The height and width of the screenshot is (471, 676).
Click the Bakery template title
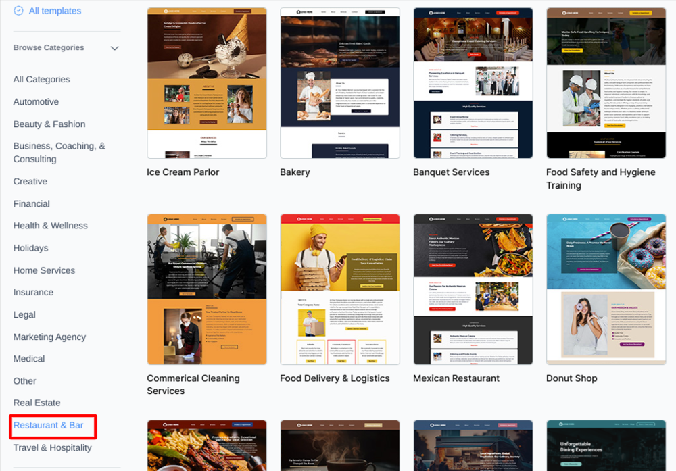[295, 172]
